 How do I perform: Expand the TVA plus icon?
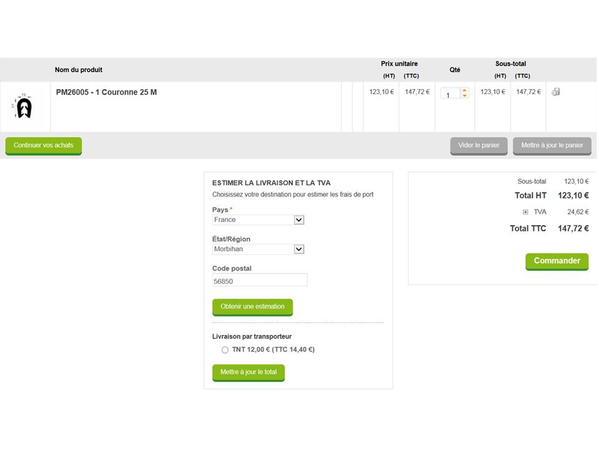pyautogui.click(x=525, y=212)
